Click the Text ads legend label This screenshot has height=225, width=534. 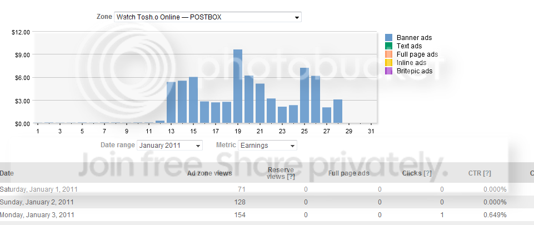click(409, 46)
